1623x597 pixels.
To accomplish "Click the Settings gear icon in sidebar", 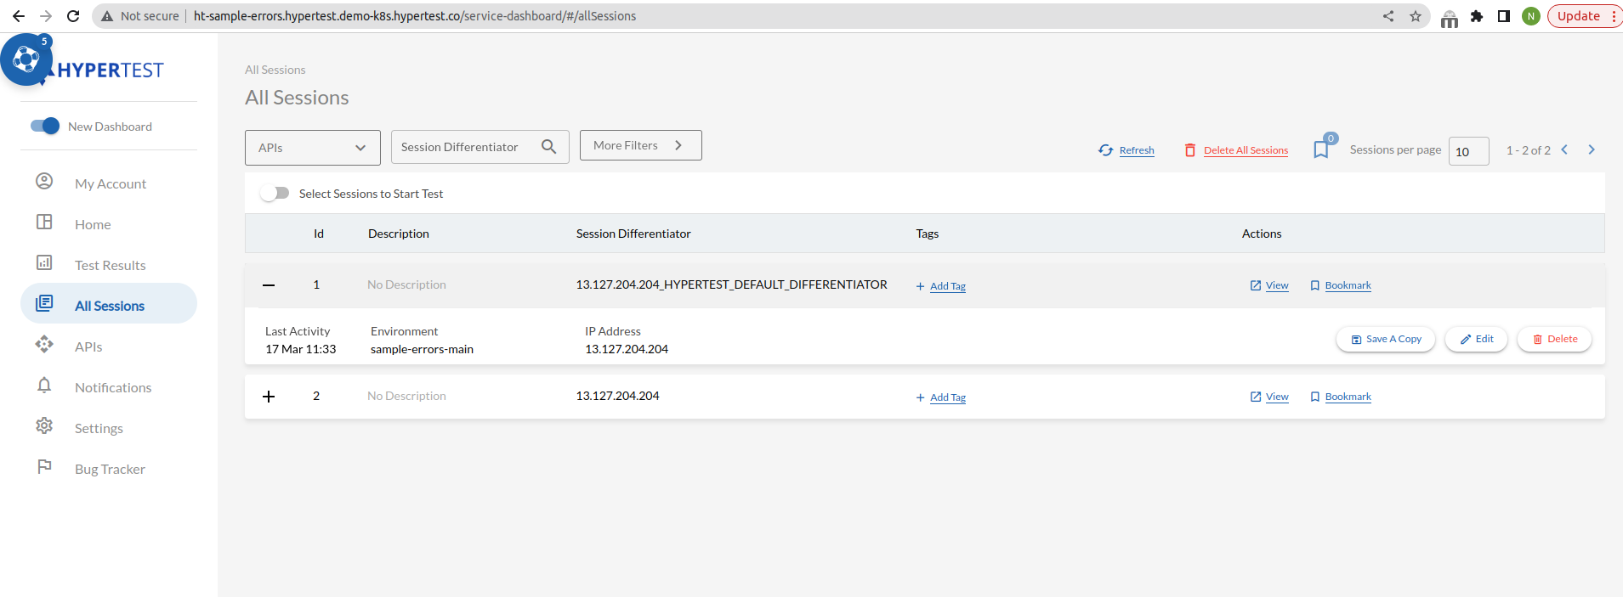I will coord(44,425).
